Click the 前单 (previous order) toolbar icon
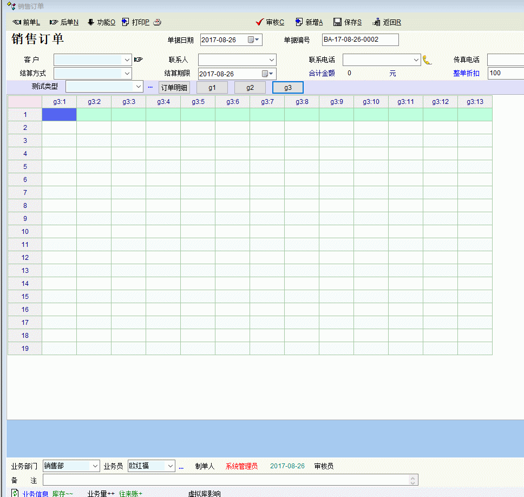 click(x=17, y=22)
